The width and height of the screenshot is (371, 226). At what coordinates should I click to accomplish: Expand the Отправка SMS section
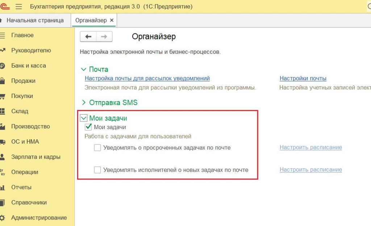pyautogui.click(x=84, y=103)
